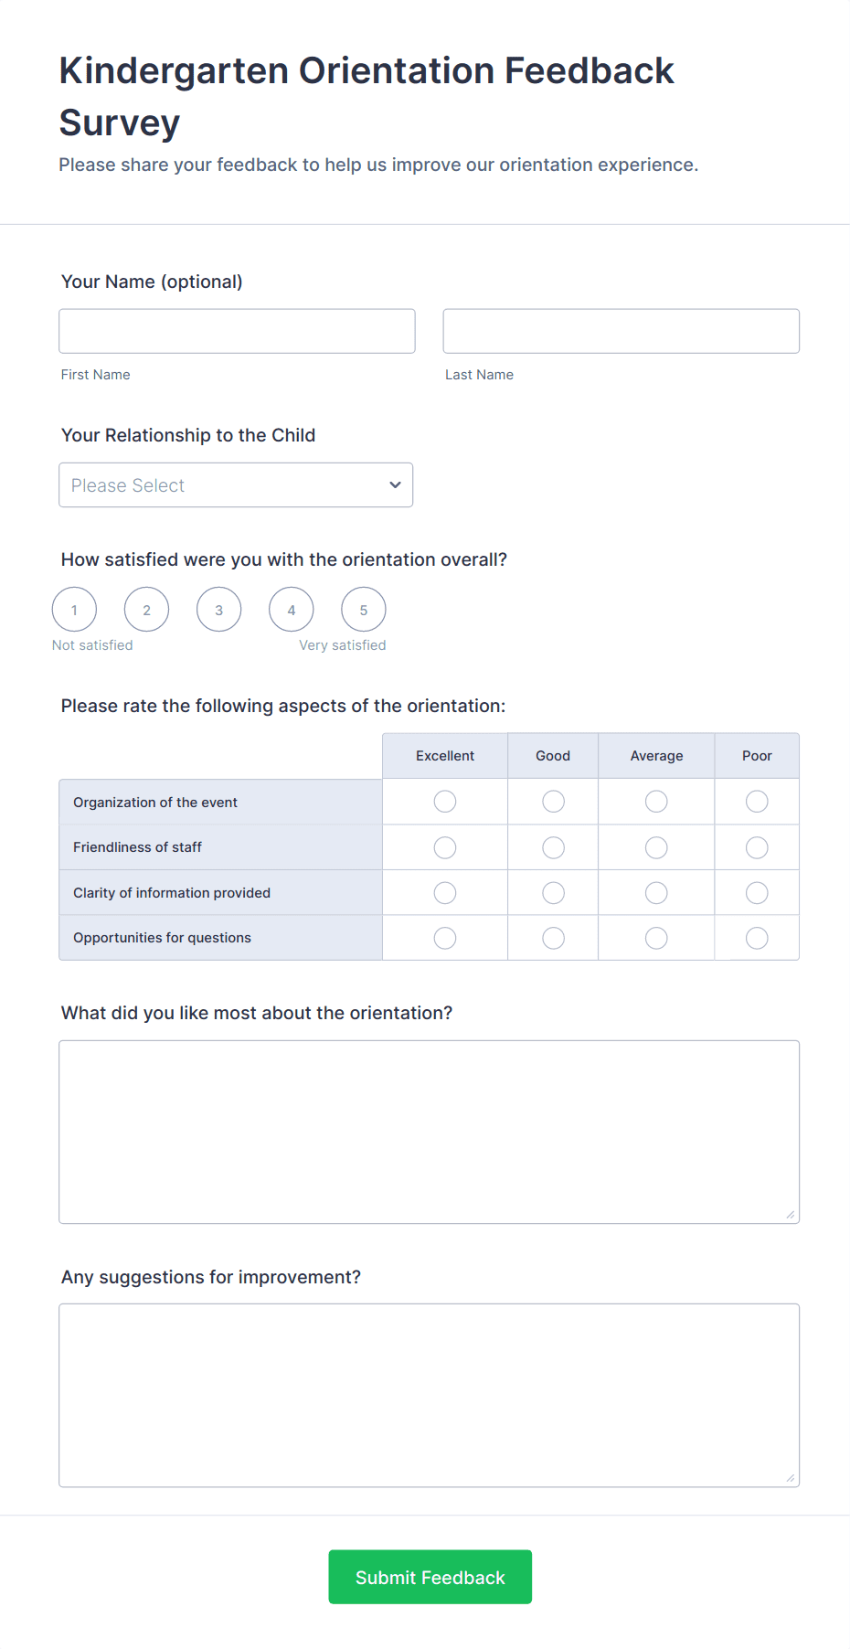Choose satisfaction rating 3
The image size is (850, 1649).
(x=218, y=610)
